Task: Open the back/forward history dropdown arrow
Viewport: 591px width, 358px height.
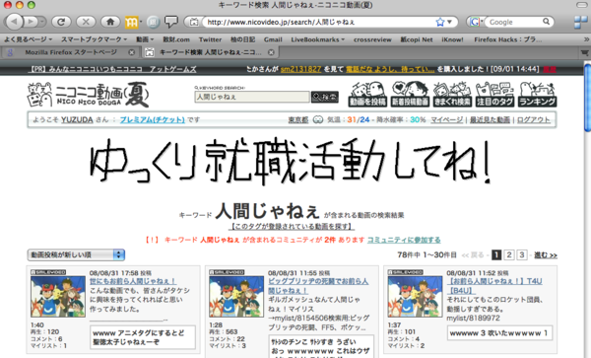Action: click(x=42, y=22)
